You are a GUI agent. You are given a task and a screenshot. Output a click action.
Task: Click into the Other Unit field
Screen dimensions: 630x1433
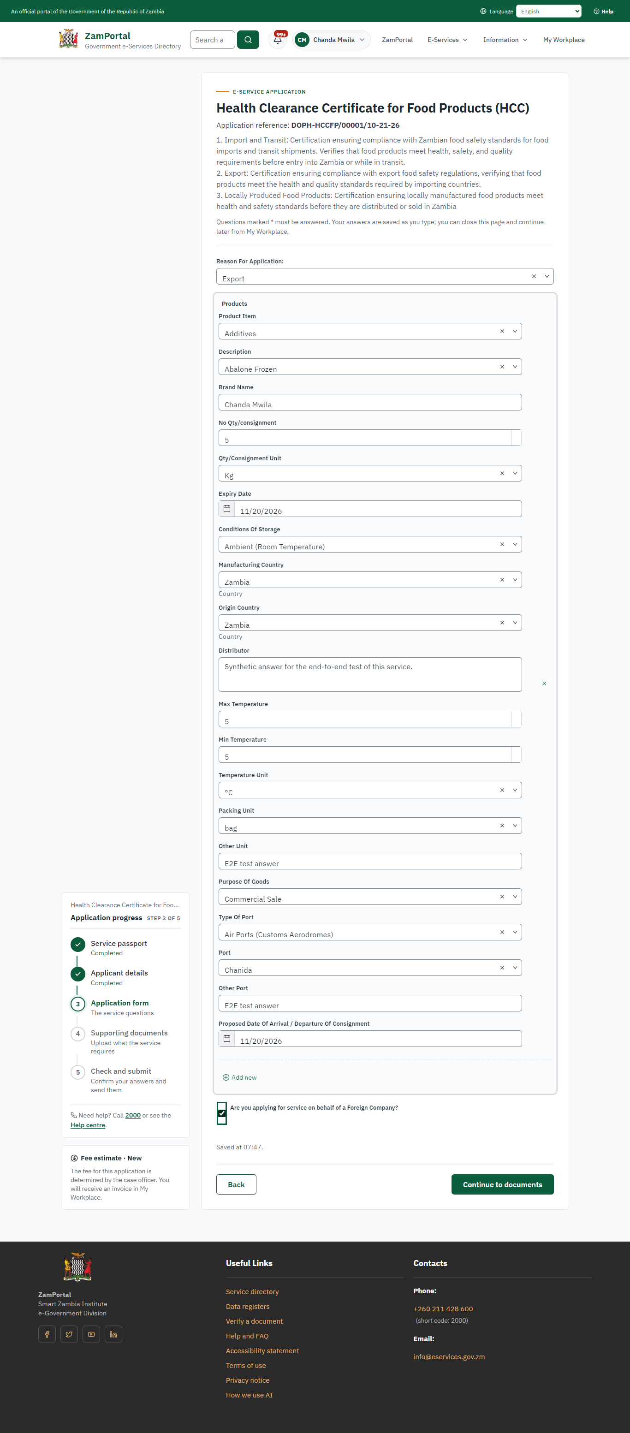tap(370, 861)
